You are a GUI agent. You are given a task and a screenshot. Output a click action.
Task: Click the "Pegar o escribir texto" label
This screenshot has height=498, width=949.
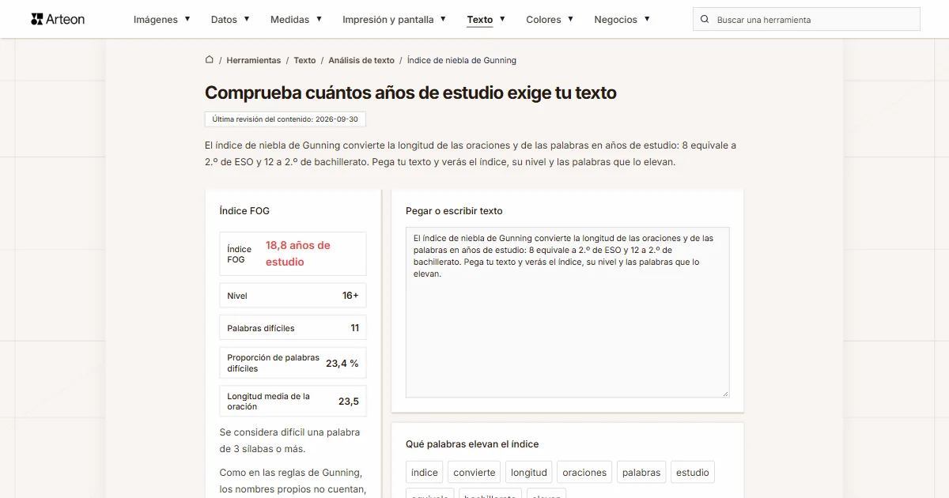454,211
